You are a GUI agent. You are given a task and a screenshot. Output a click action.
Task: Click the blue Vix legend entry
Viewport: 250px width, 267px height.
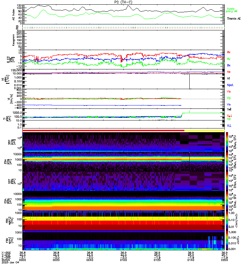click(x=229, y=104)
